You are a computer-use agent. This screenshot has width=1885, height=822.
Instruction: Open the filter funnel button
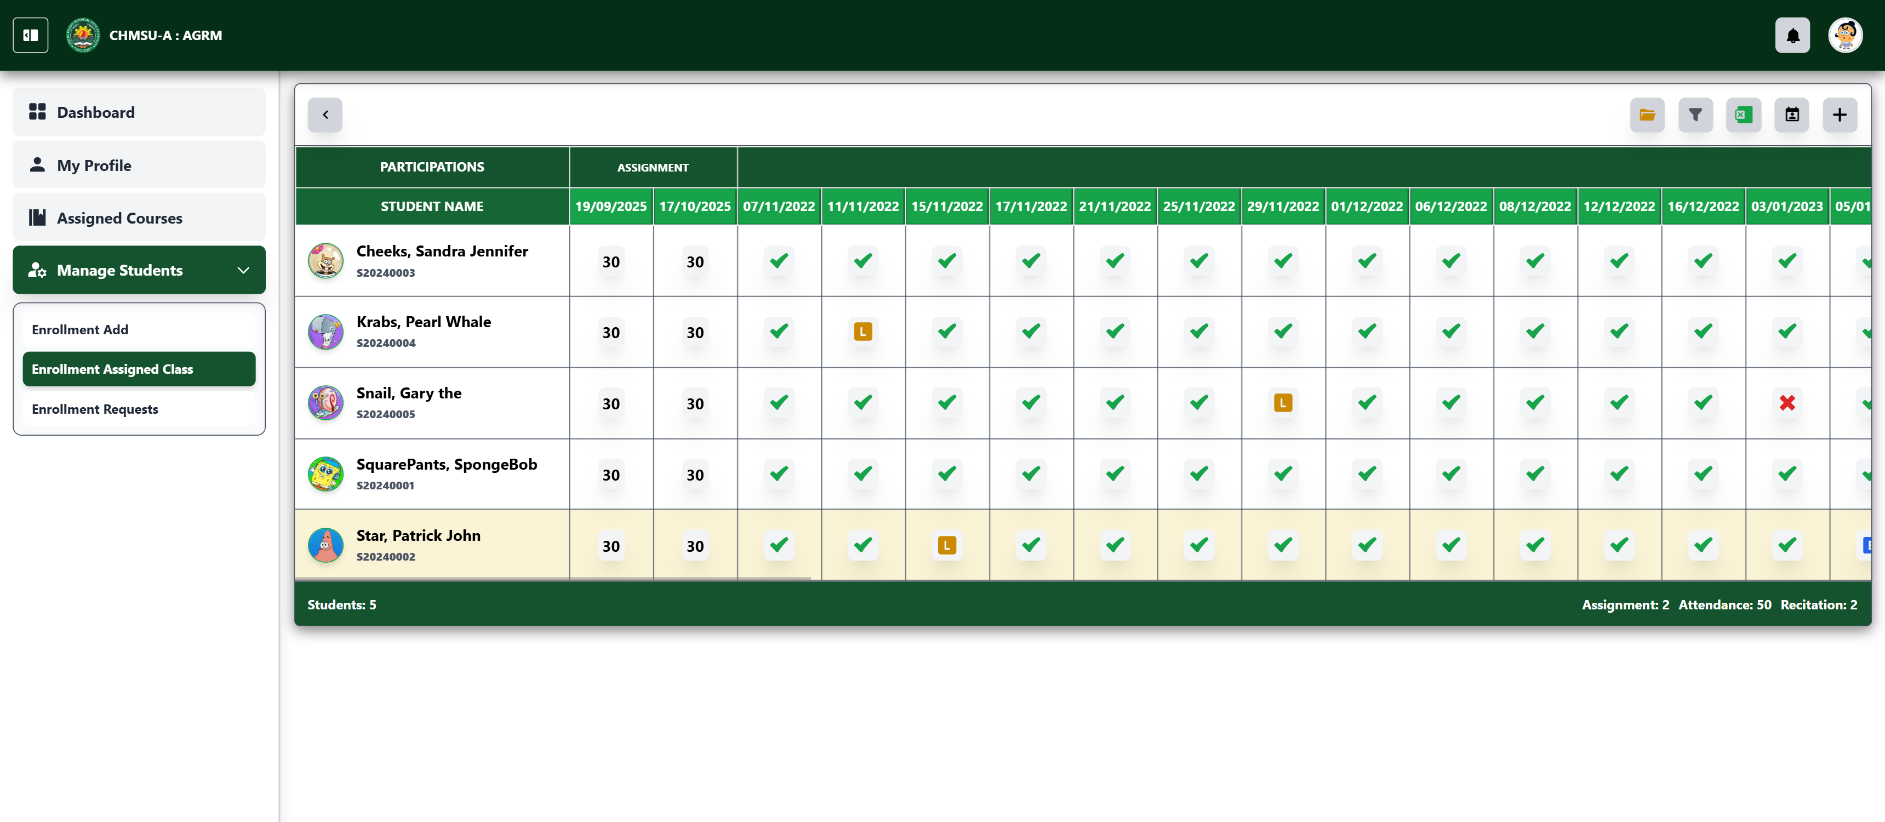1695,115
